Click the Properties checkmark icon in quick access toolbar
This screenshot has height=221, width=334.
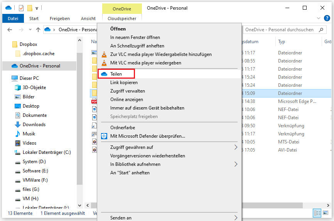tap(21, 8)
